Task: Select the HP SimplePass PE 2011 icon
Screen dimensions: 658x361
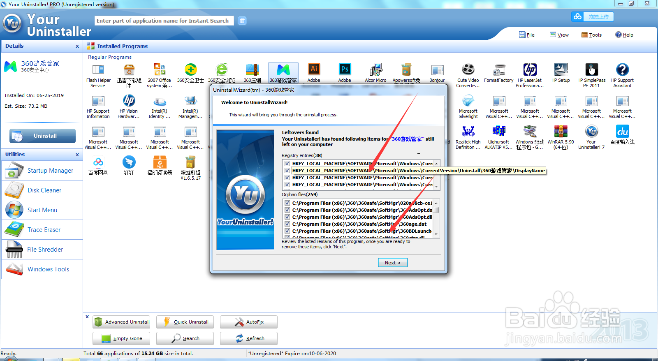Action: pos(591,69)
